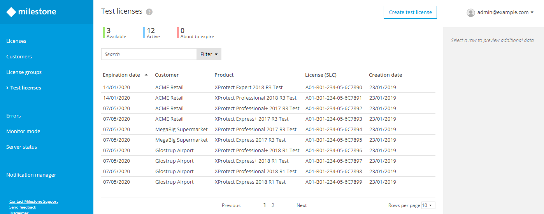Navigate to License groups

[24, 72]
